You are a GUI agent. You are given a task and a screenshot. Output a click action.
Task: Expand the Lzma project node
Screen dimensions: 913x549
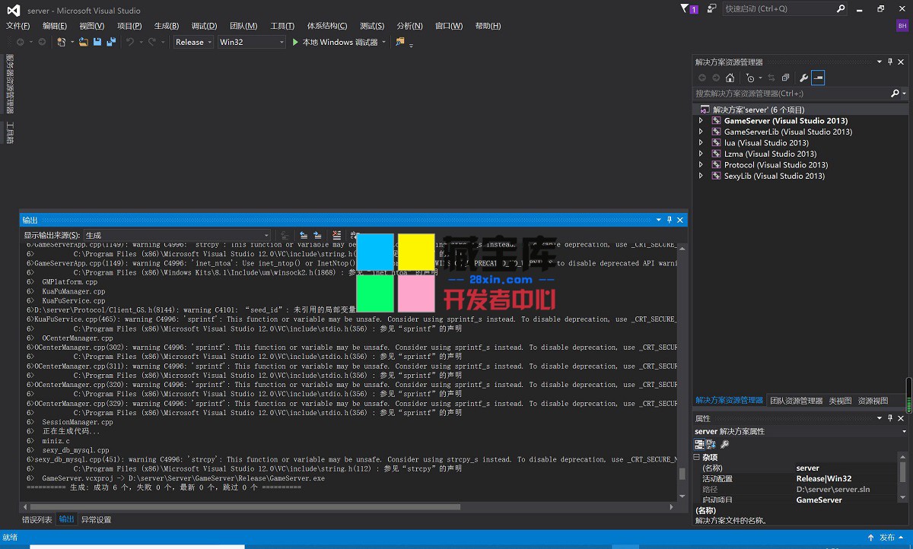(701, 154)
